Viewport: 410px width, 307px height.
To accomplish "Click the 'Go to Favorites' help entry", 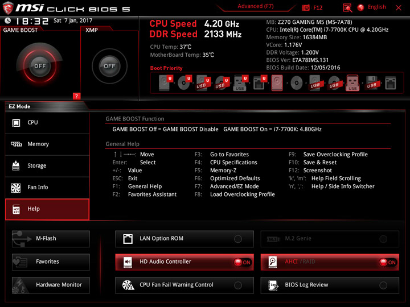I will [229, 154].
